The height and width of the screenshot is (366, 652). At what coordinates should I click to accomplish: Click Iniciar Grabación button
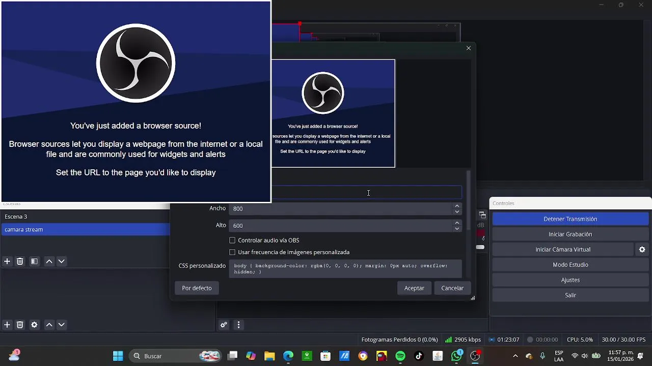click(570, 234)
